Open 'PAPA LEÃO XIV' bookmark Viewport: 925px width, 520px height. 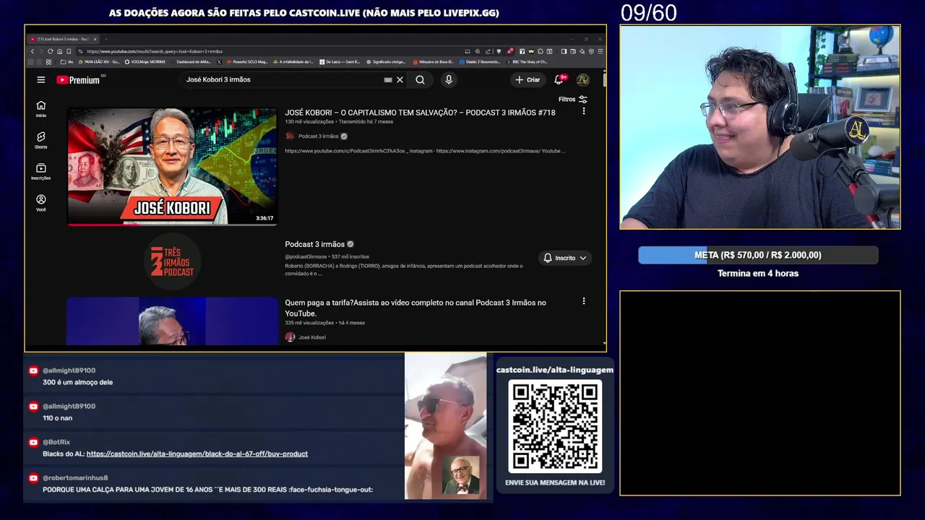(99, 62)
